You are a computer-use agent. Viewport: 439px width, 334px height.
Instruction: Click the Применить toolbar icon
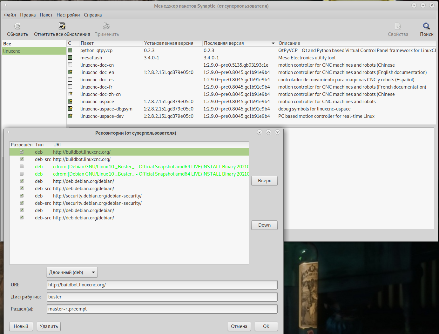click(106, 26)
